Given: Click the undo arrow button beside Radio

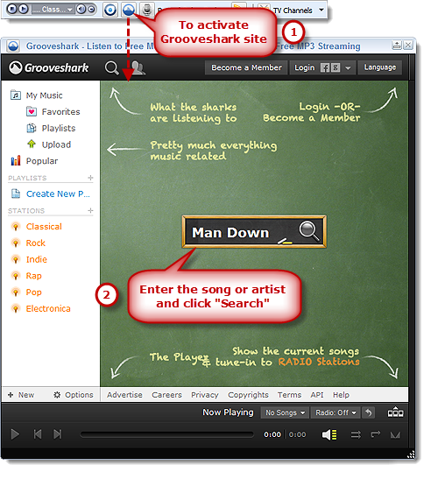Looking at the screenshot, I should click(369, 412).
